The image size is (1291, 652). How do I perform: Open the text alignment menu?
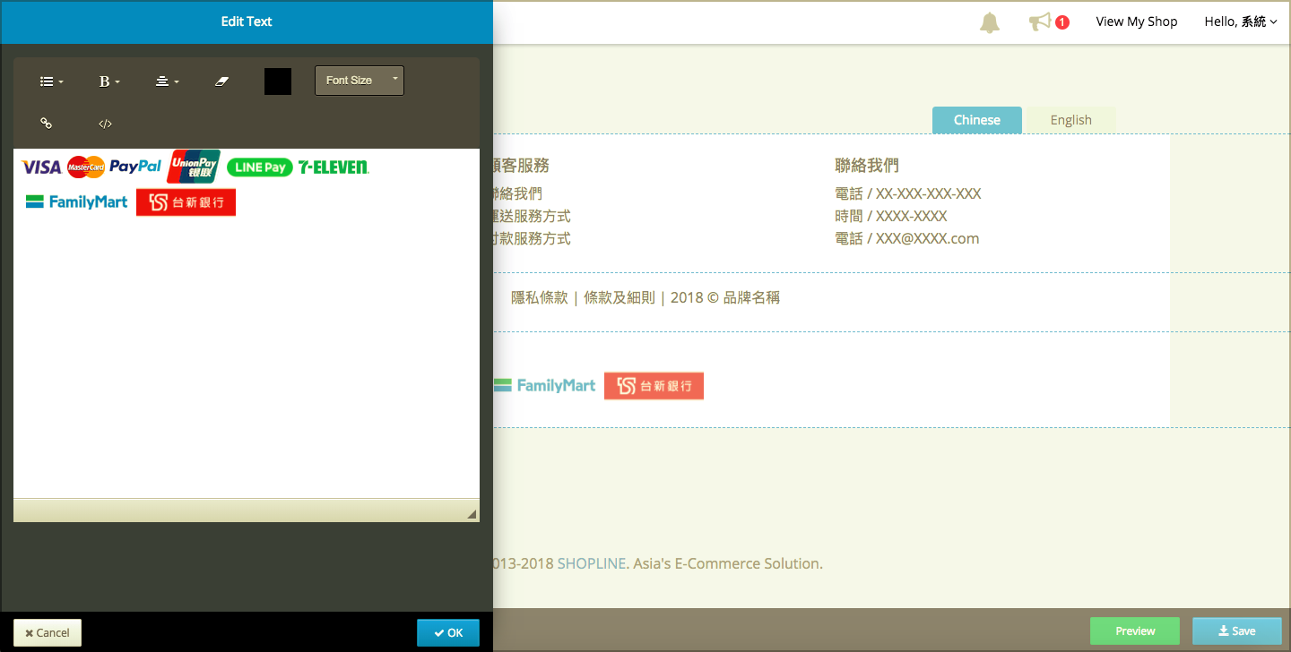pos(167,81)
